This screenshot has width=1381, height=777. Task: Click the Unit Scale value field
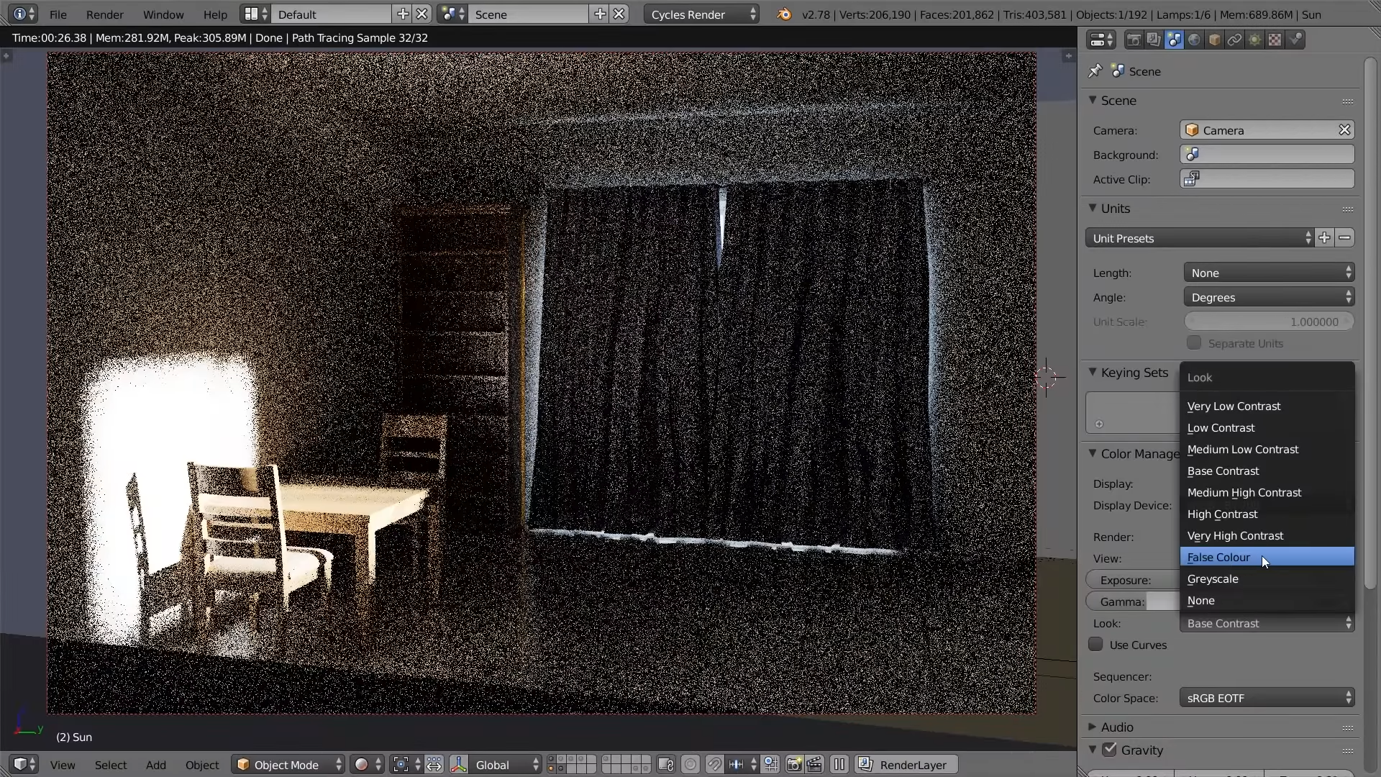click(1269, 322)
